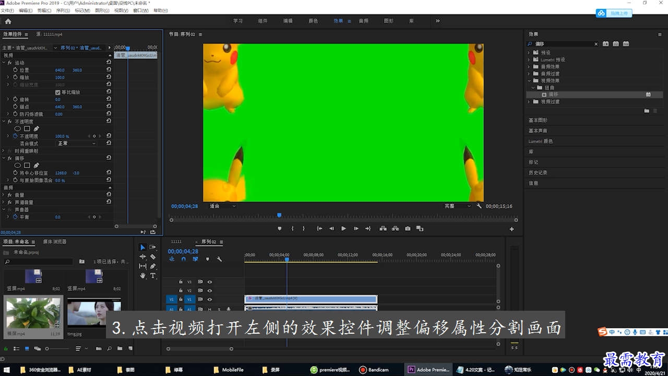
Task: Click Go to In point button
Action: [319, 228]
